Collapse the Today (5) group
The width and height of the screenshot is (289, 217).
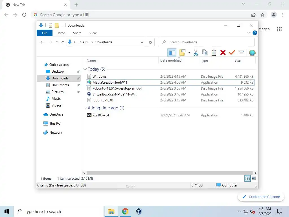[x=85, y=69]
